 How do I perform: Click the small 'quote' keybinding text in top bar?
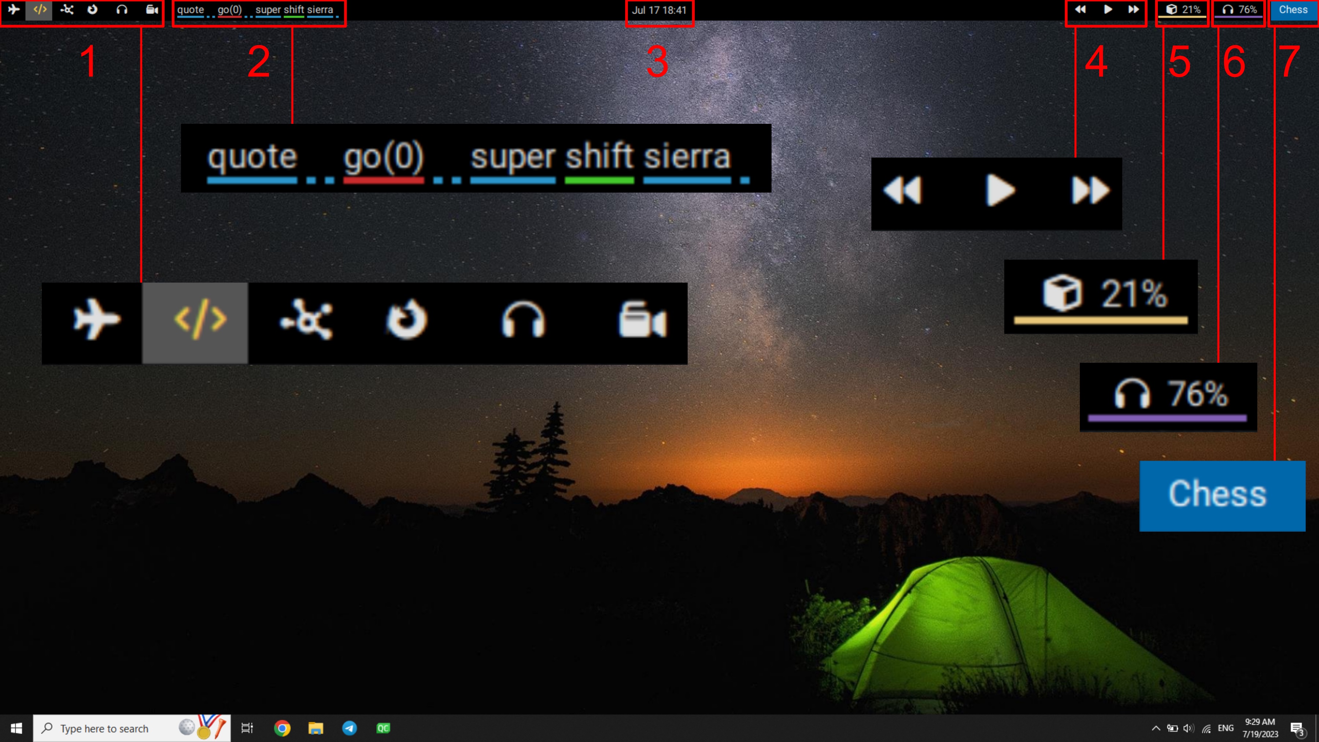191,10
